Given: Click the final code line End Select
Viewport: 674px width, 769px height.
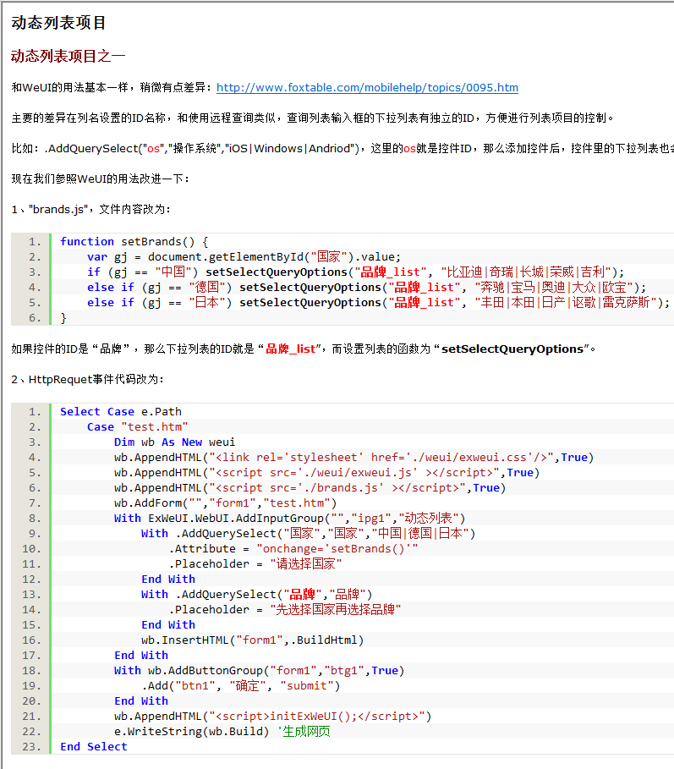Looking at the screenshot, I should pos(94,746).
